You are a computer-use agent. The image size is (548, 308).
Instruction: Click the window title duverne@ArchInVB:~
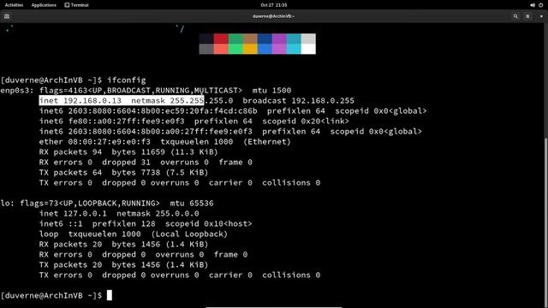274,16
